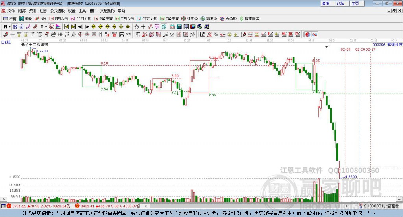Open the T四方形 tool
Screen dimensions: 403x217
click(125, 19)
